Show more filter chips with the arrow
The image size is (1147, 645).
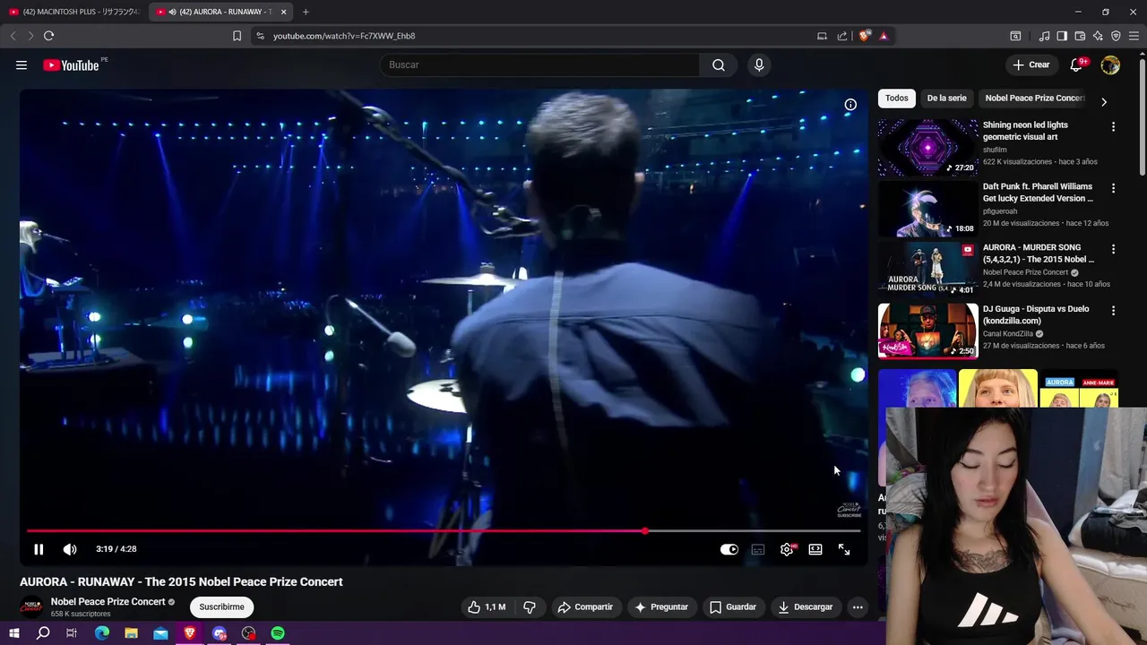(1104, 101)
